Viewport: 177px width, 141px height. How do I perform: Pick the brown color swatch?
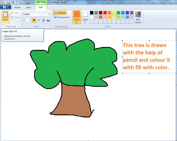(100, 17)
